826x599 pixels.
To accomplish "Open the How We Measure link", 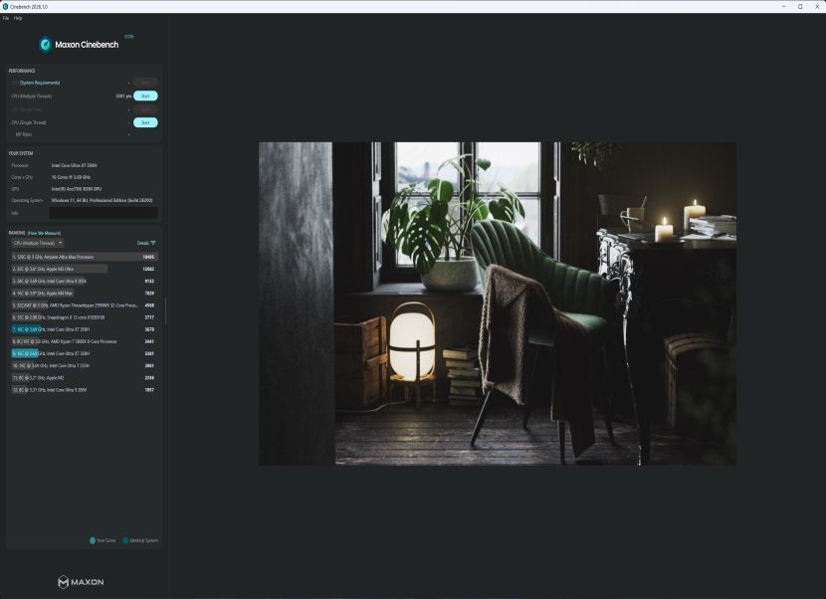I will click(44, 233).
